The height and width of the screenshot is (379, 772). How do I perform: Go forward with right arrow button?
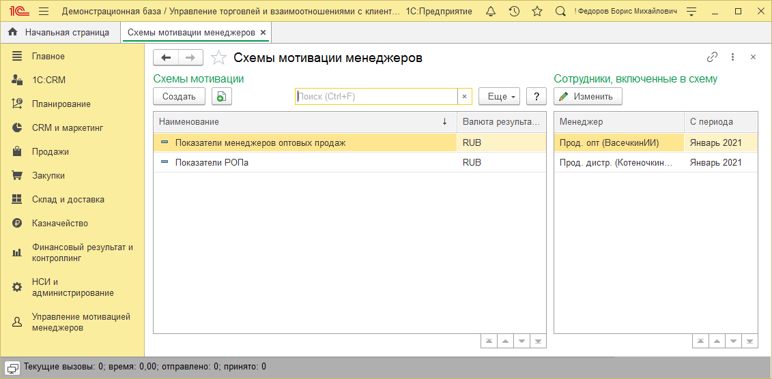click(x=190, y=57)
